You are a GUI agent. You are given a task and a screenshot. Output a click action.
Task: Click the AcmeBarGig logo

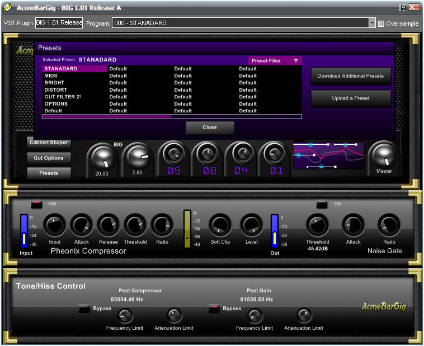coord(384,306)
